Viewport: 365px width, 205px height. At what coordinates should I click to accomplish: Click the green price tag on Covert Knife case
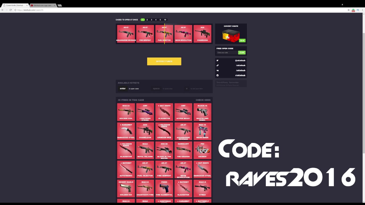click(242, 40)
